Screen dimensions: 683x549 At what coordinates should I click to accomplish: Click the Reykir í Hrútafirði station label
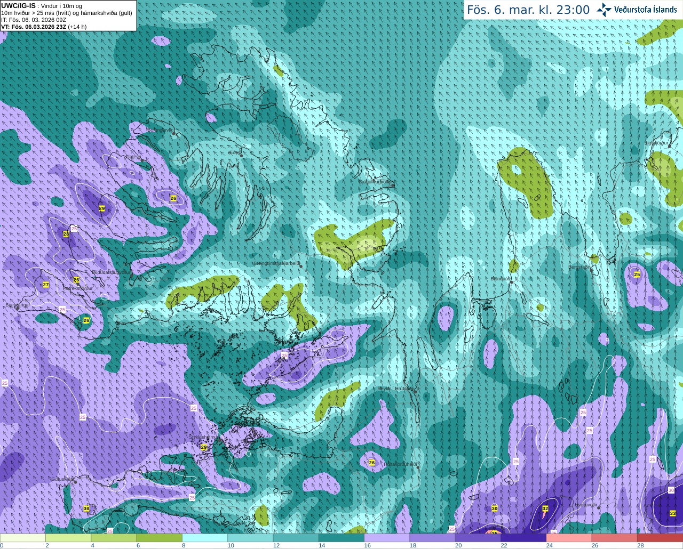395,389
